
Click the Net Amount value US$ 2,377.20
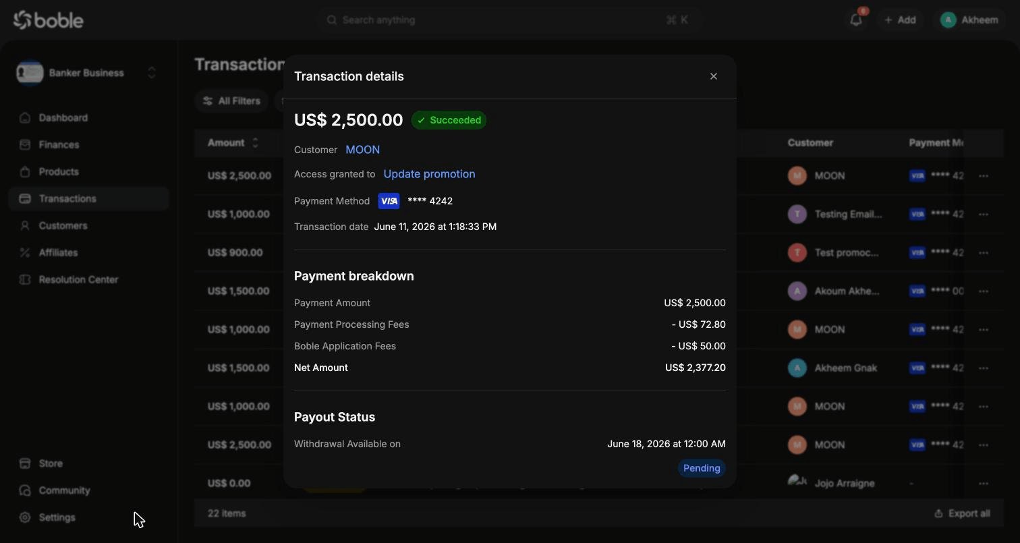tap(696, 368)
